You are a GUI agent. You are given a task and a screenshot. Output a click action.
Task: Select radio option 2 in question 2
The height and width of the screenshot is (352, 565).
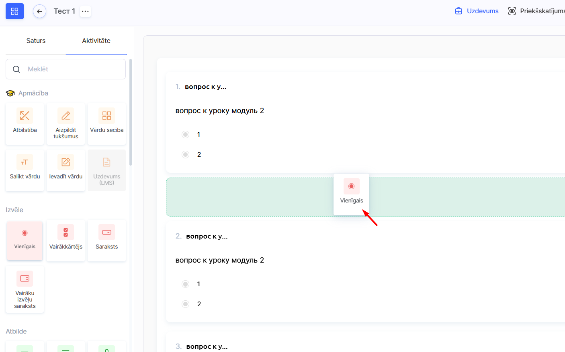click(185, 304)
